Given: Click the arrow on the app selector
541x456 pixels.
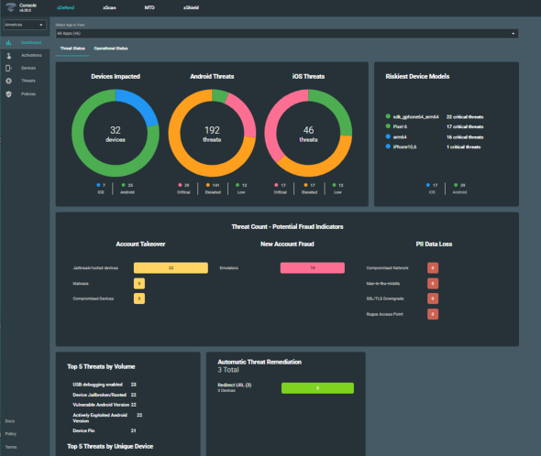Looking at the screenshot, I should coord(513,34).
